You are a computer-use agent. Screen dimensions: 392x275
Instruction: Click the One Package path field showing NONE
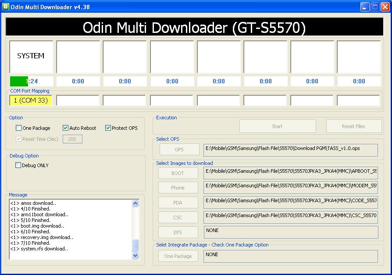(x=291, y=256)
